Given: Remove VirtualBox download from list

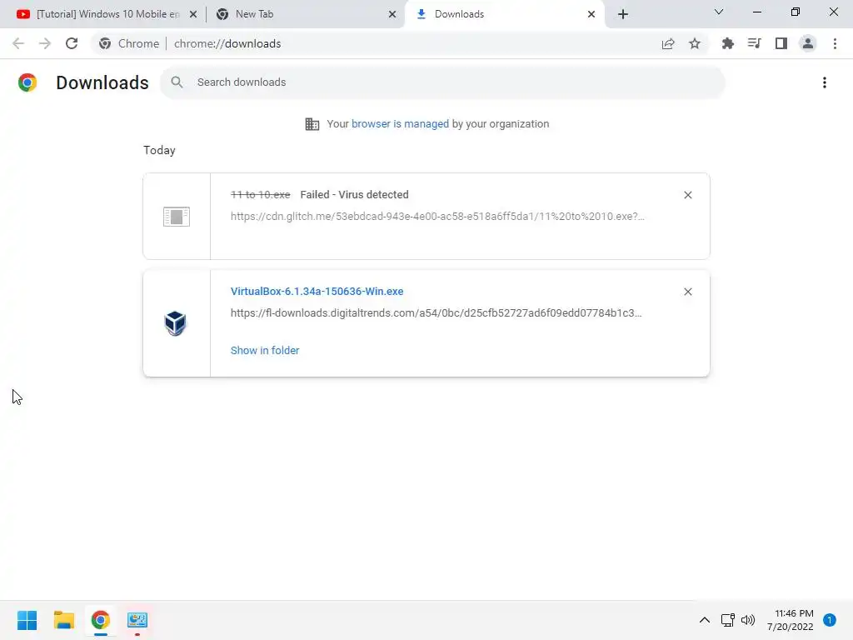Looking at the screenshot, I should point(687,292).
